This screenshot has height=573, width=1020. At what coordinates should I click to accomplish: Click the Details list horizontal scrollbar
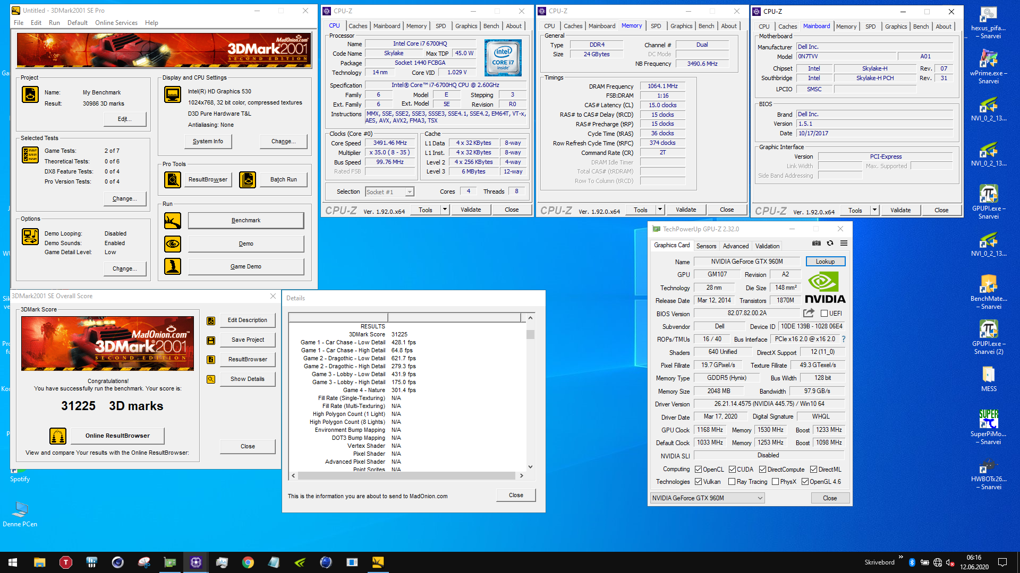[407, 476]
